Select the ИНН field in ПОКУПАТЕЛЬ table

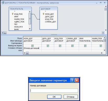pyautogui.click(x=16, y=17)
